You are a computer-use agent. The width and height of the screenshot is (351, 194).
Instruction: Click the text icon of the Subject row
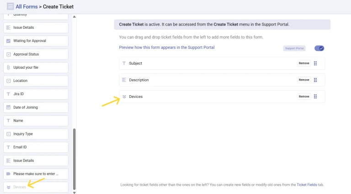pos(124,63)
